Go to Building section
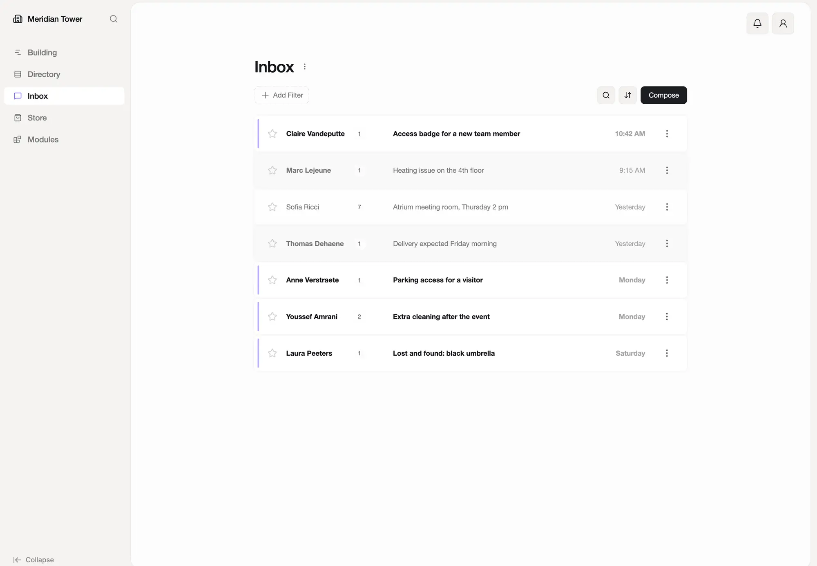 64,53
